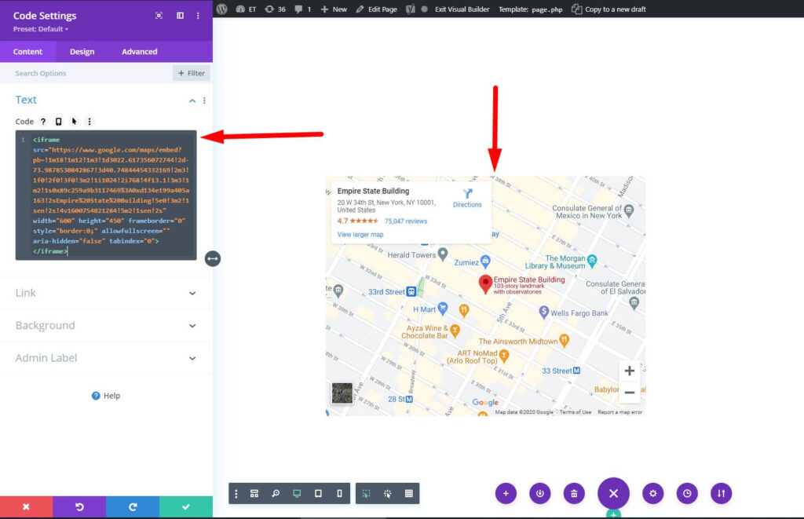Click the Code field help question mark
Viewport: 804px width, 519px height.
point(43,122)
